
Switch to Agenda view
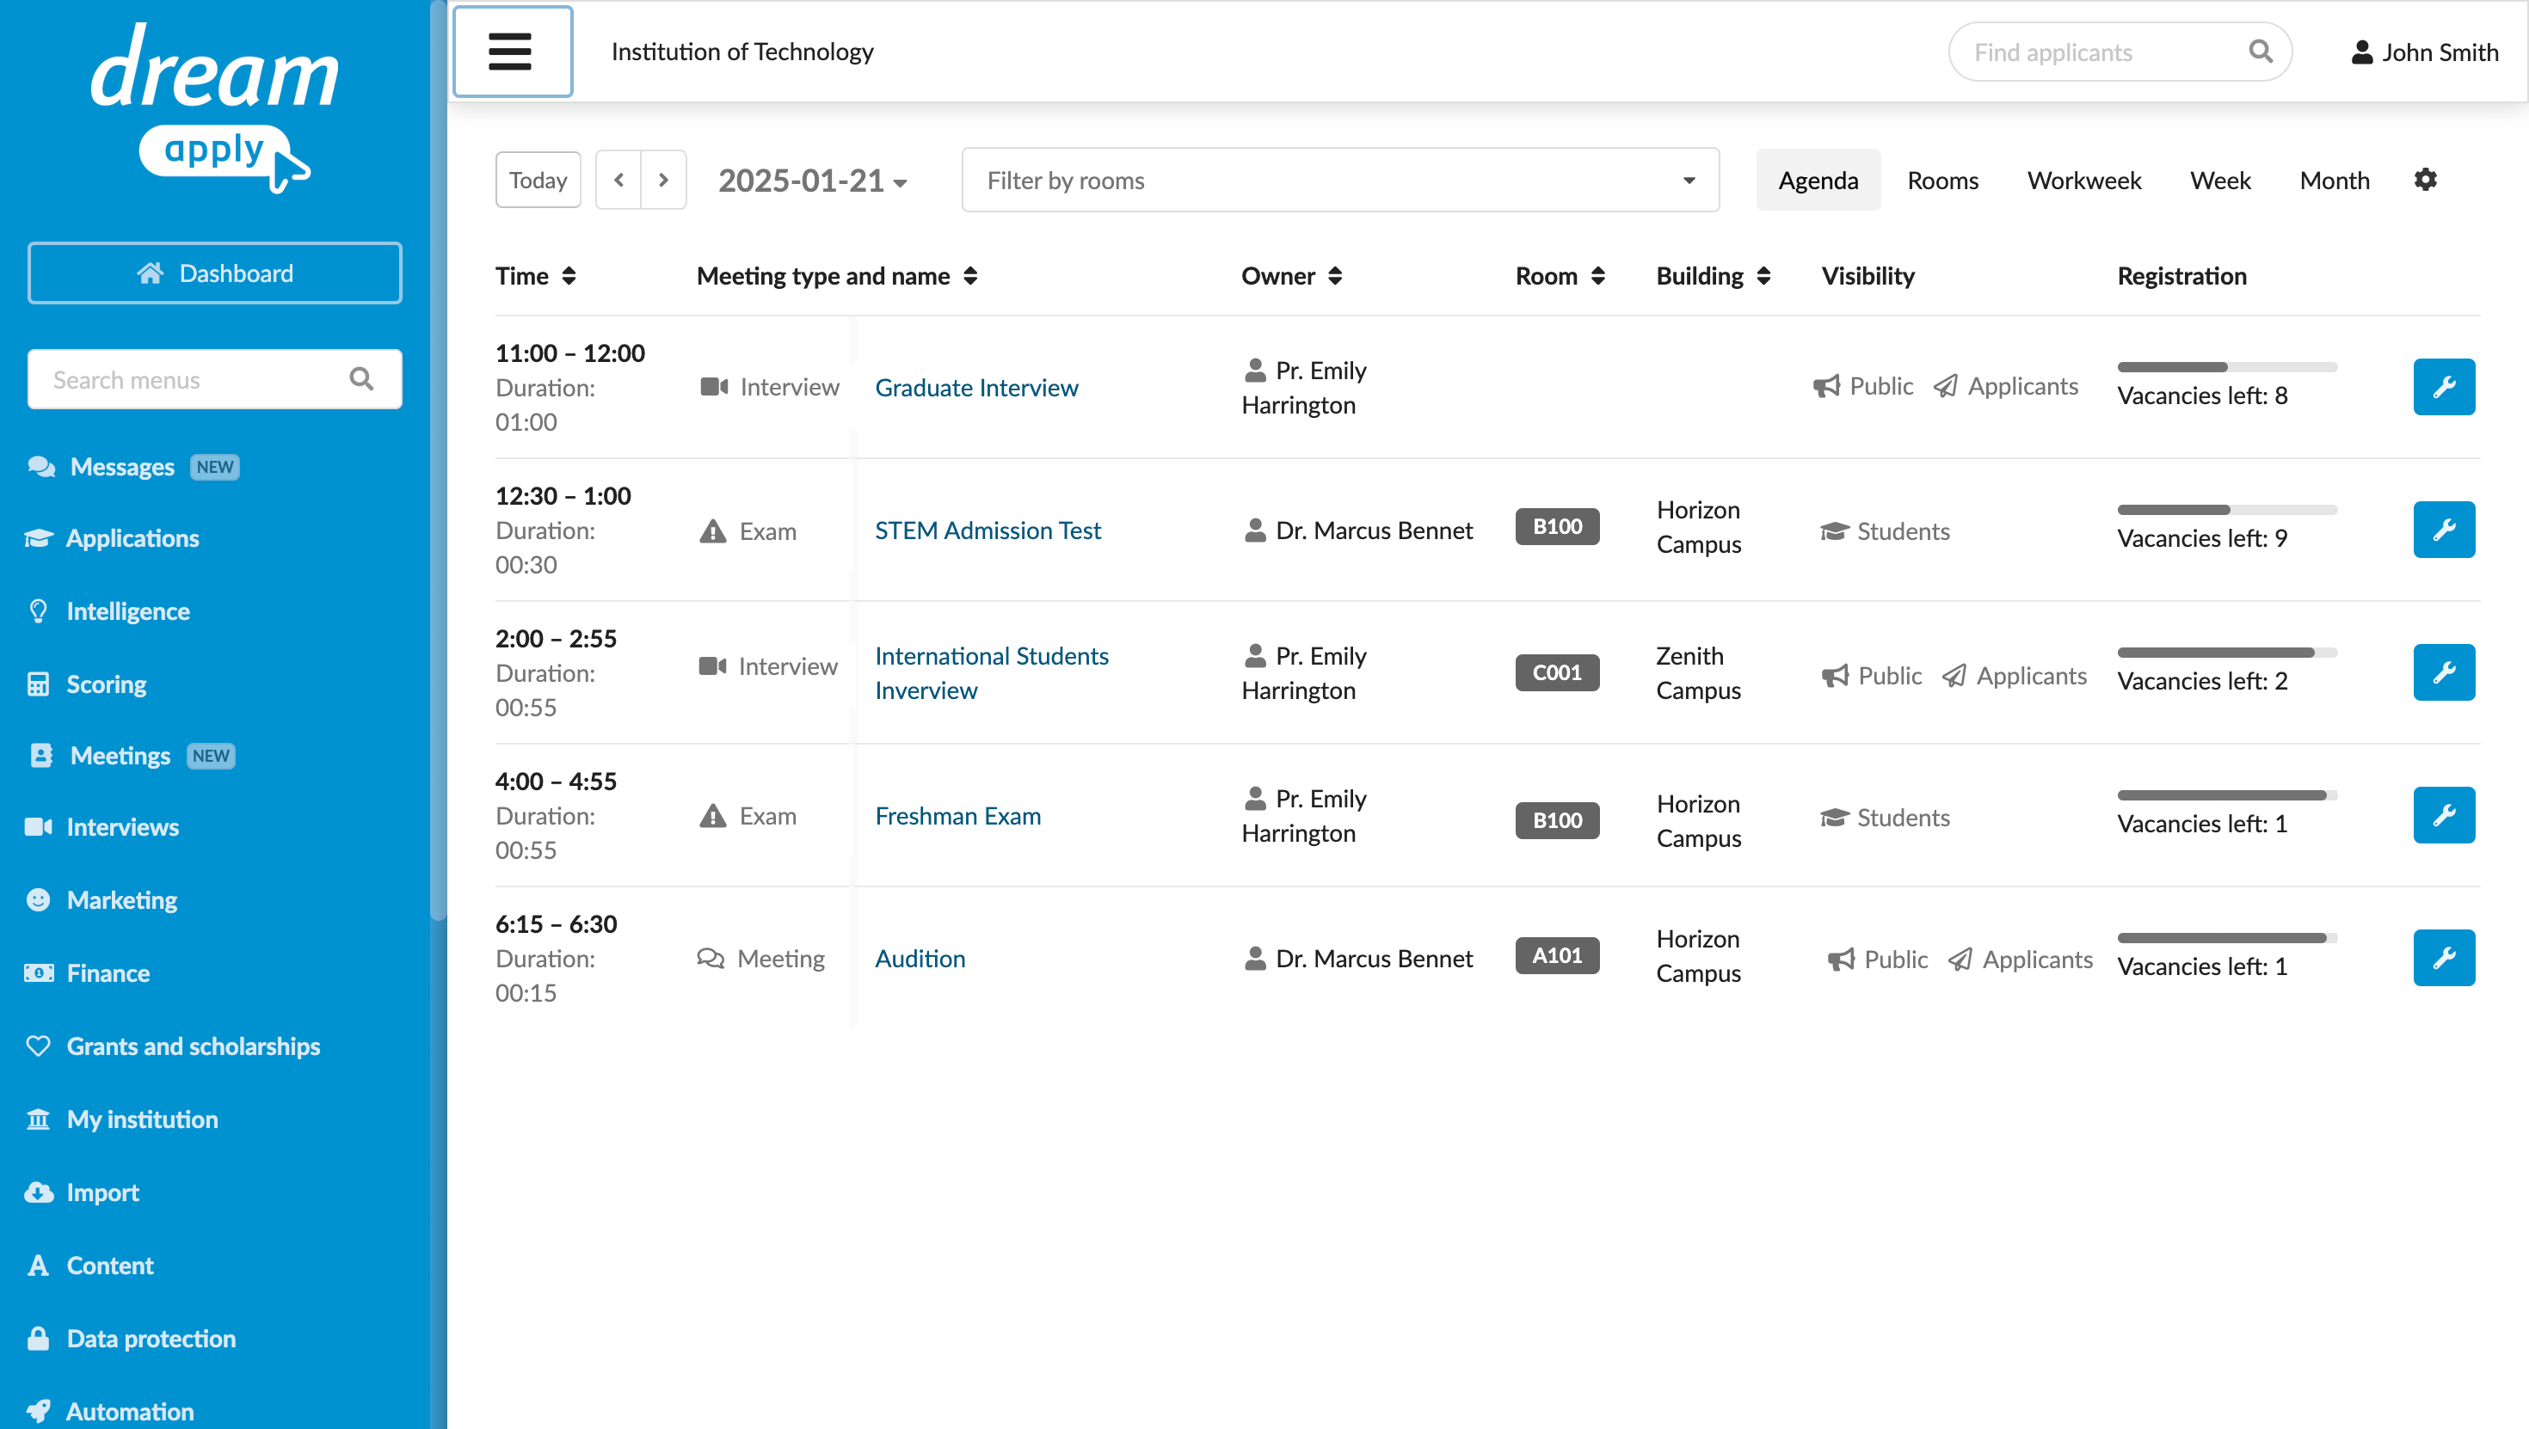(1818, 180)
